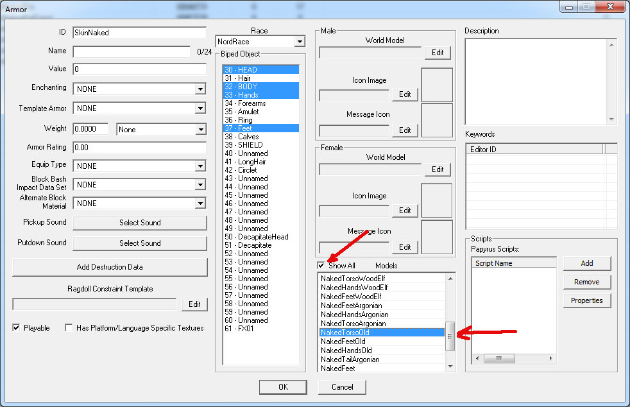The height and width of the screenshot is (407, 630).
Task: Select NakedTorsoArgonian model
Action: coord(382,324)
